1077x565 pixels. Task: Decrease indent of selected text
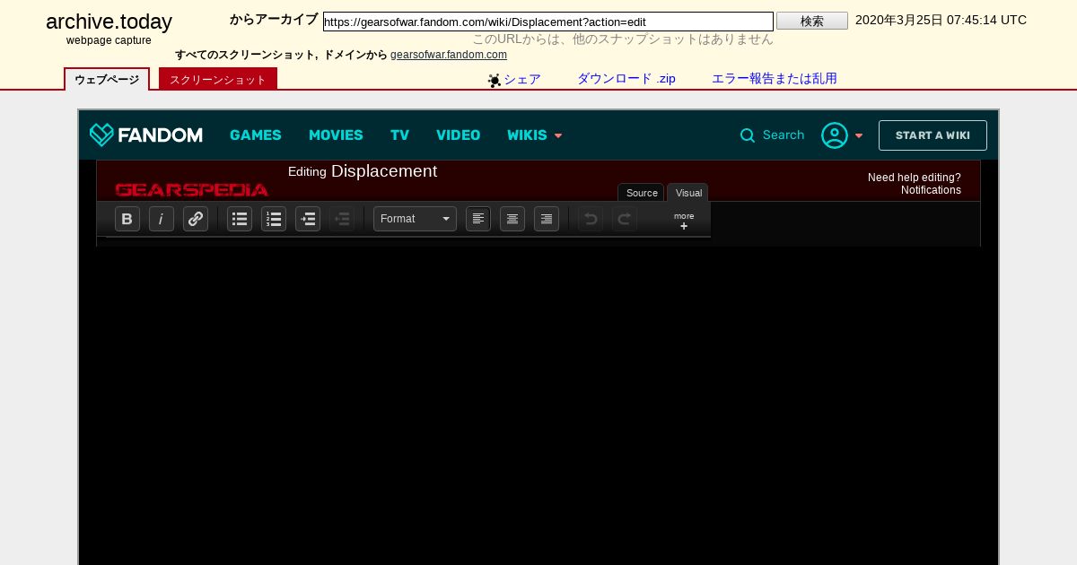click(342, 219)
